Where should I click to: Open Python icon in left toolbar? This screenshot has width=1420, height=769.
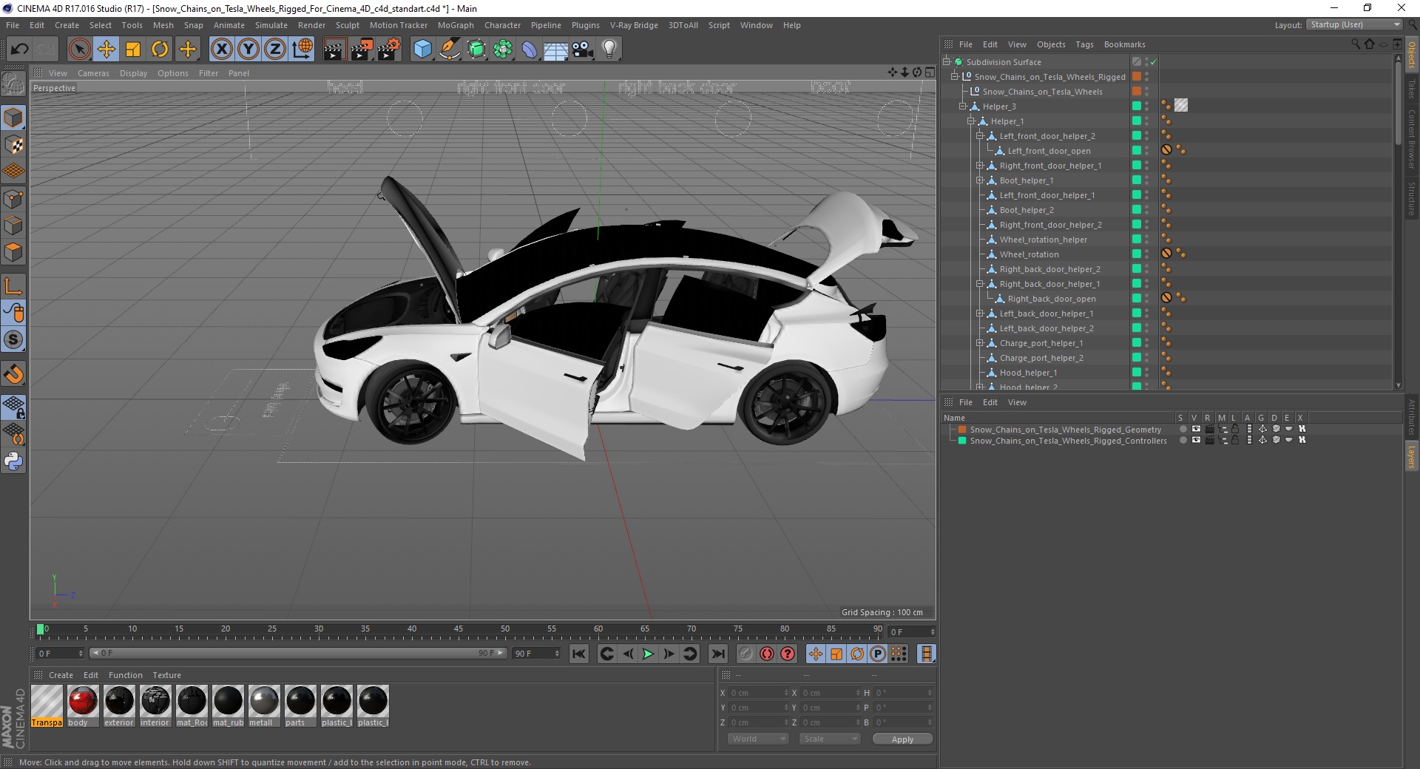point(13,462)
